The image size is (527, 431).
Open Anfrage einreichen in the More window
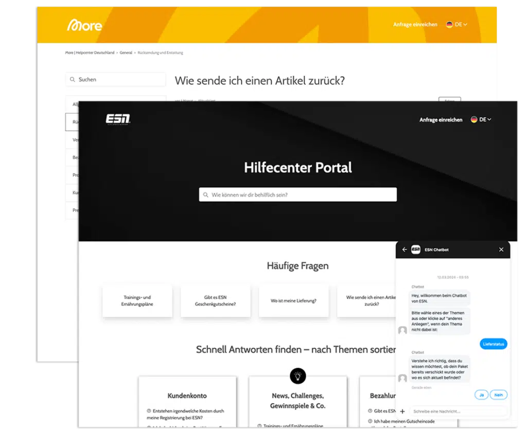[415, 25]
